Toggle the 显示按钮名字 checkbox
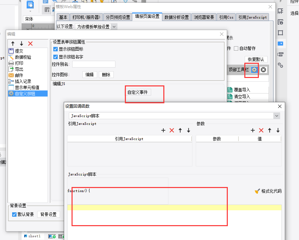This screenshot has width=299, height=240. [55, 57]
